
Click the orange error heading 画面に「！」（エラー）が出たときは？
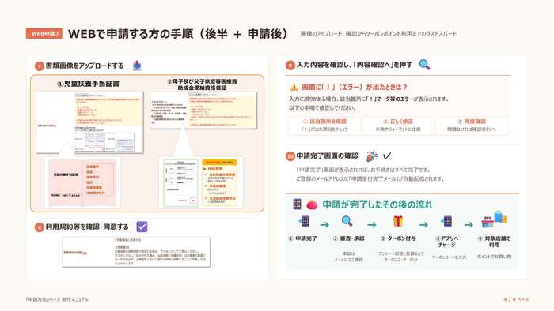click(x=355, y=88)
